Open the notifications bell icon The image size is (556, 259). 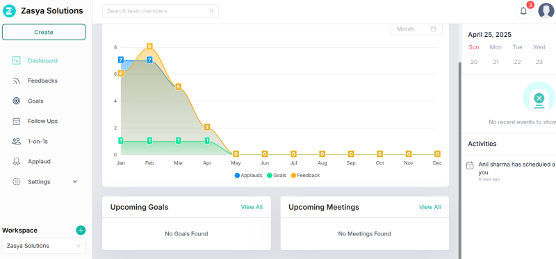[523, 11]
